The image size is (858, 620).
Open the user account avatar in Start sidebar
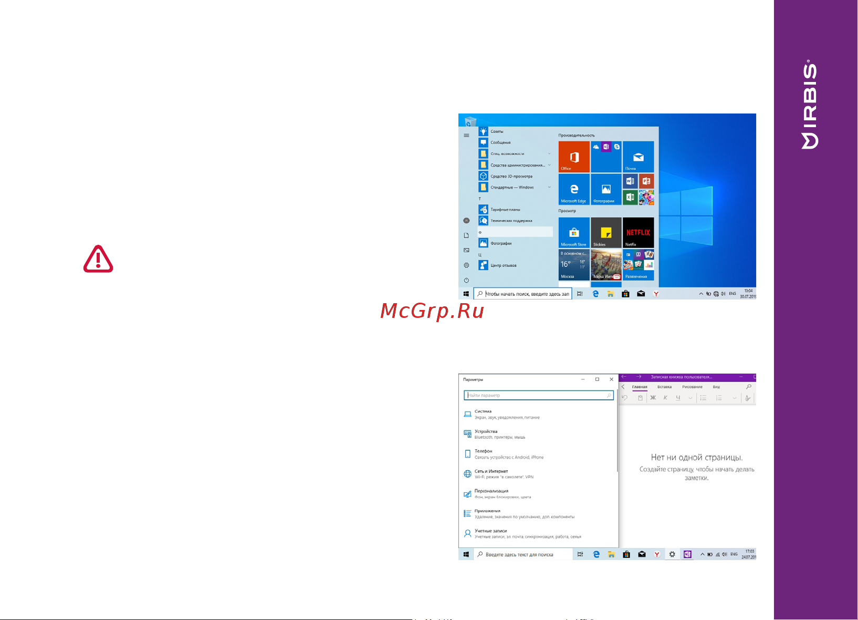click(466, 221)
